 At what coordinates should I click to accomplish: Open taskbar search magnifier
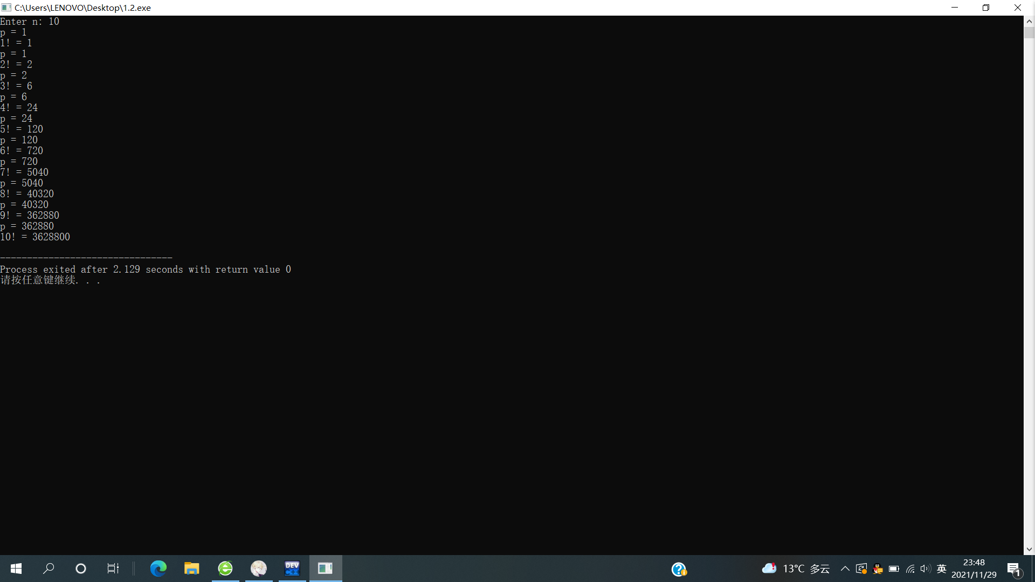tap(49, 569)
